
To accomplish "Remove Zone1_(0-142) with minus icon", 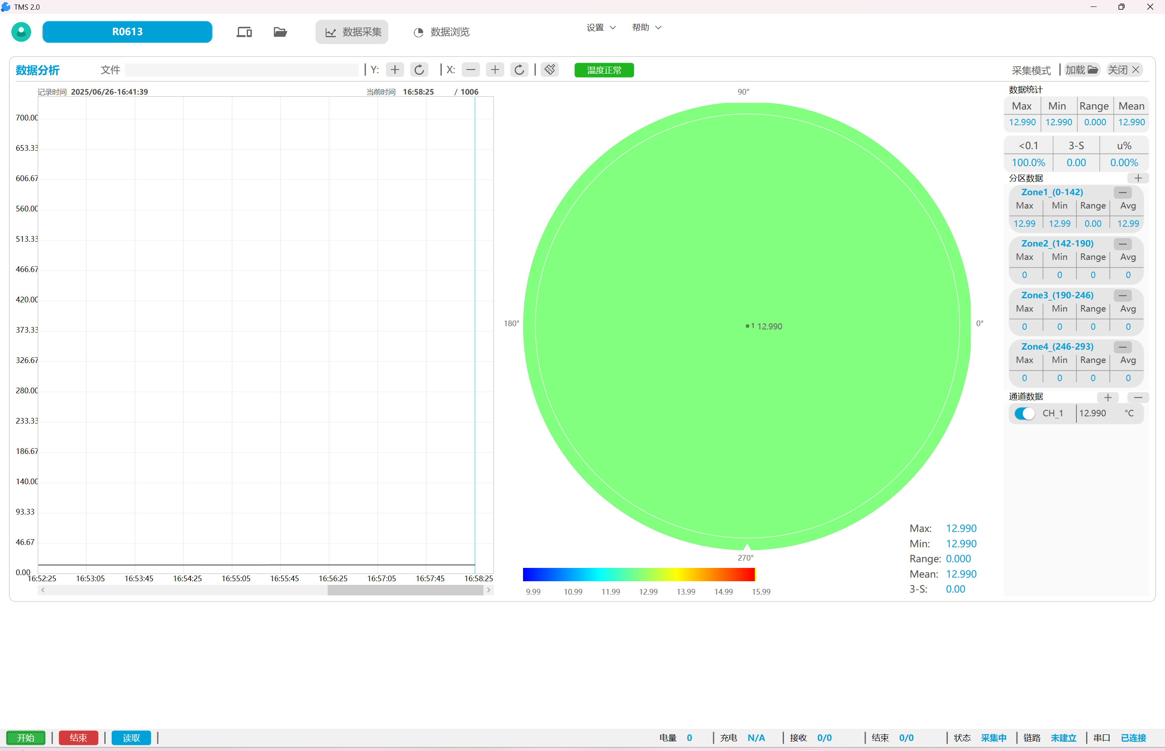I will pyautogui.click(x=1123, y=193).
